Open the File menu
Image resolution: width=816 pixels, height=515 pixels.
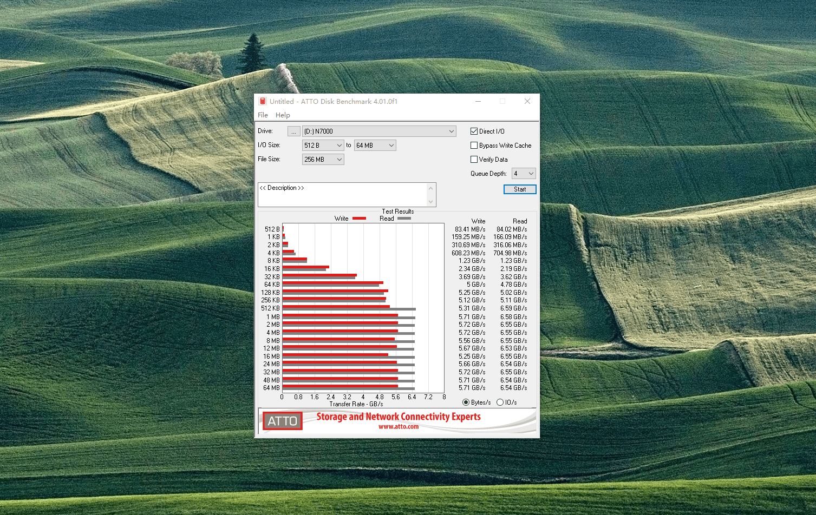click(263, 115)
